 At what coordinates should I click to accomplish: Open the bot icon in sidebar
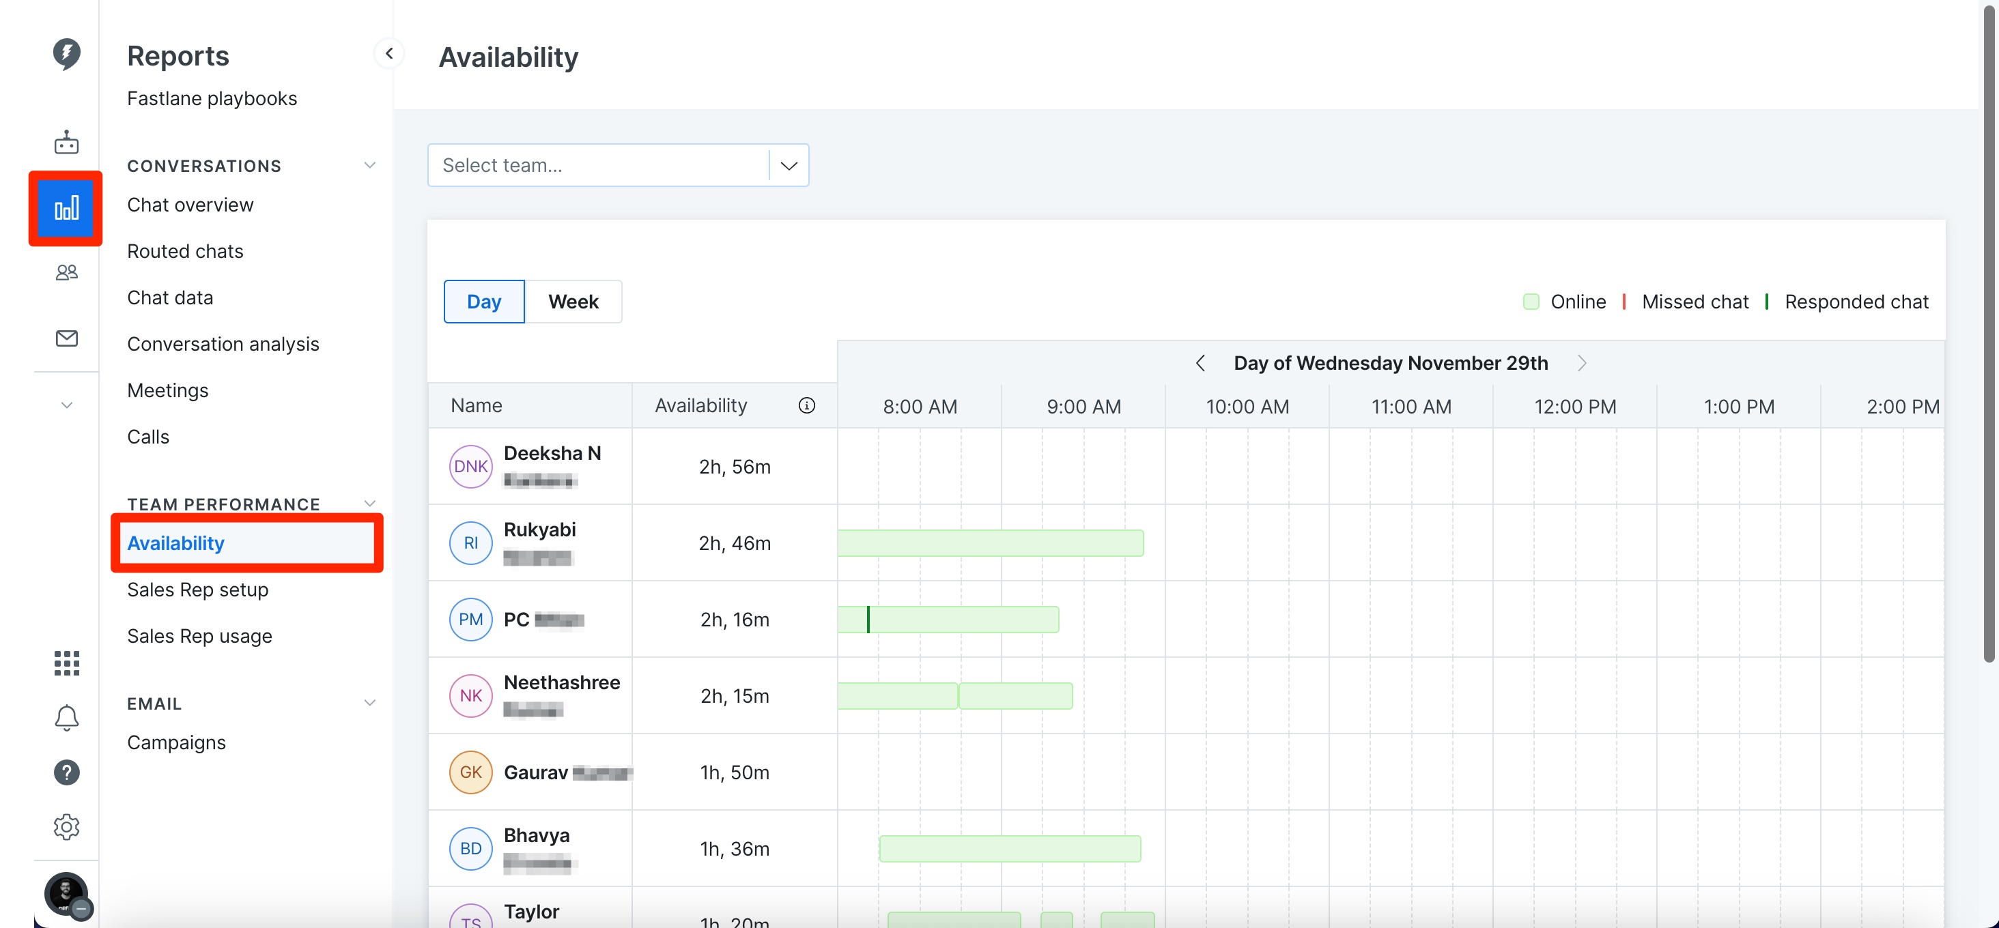pos(67,143)
